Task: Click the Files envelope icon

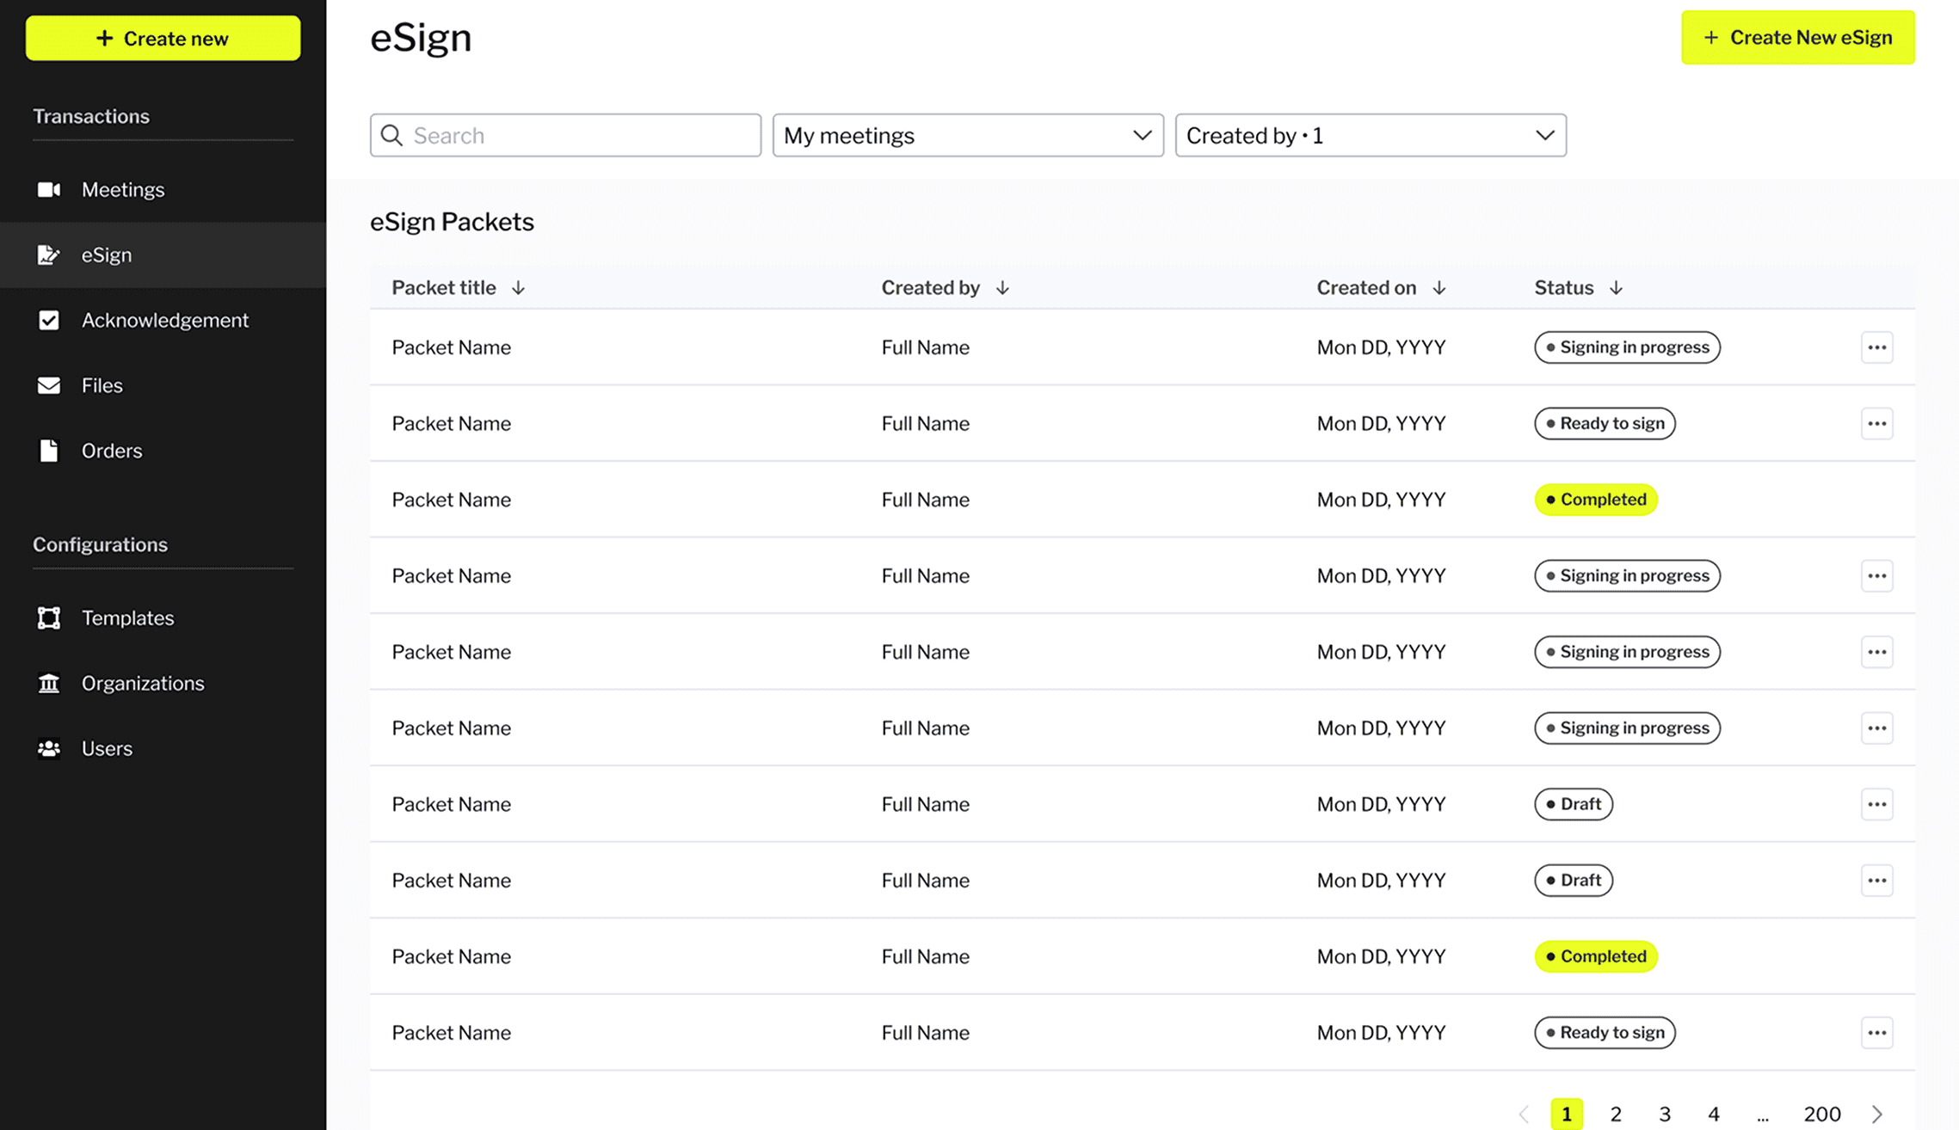Action: [49, 385]
